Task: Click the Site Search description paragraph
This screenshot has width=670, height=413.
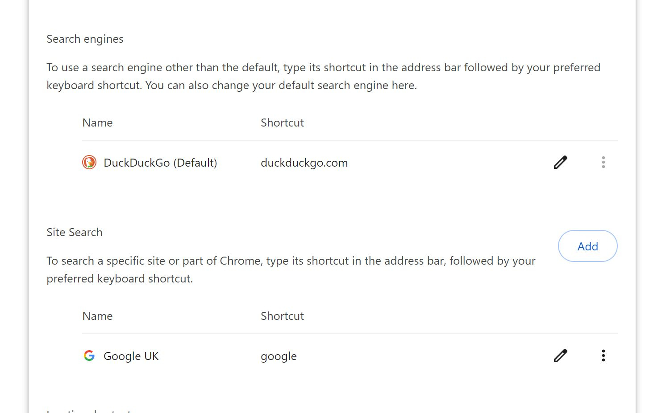Action: pyautogui.click(x=291, y=270)
